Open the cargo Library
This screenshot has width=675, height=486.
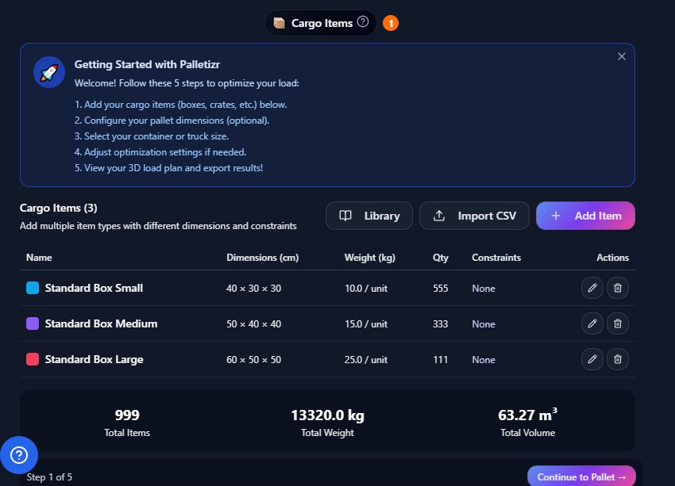point(368,216)
